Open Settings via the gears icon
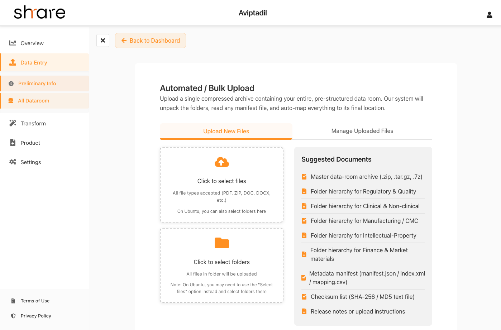Screen dimensions: 501x330 coord(13,162)
